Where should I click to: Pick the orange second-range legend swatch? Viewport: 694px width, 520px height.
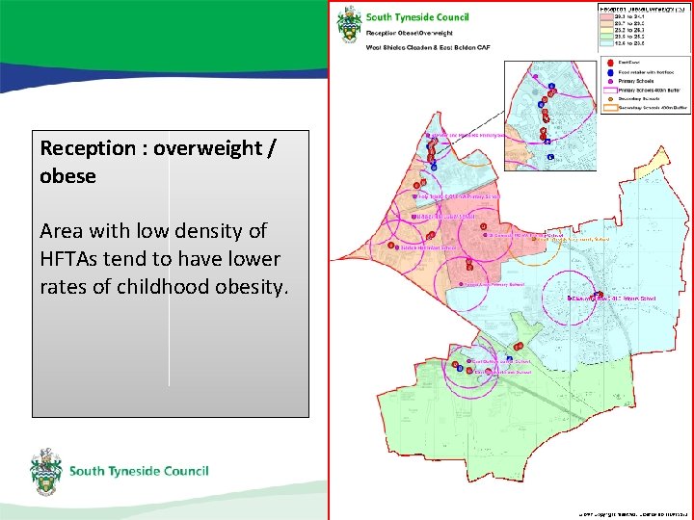(x=606, y=23)
